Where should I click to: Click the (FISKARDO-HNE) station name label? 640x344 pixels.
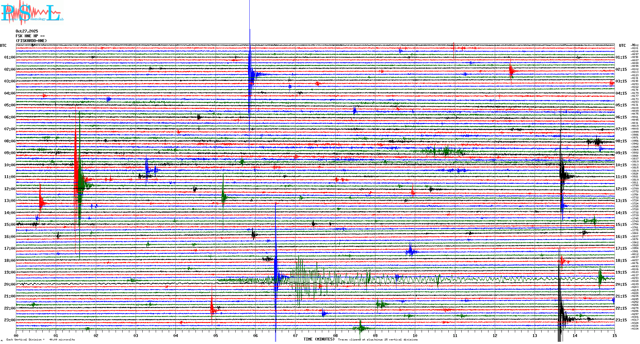31,41
